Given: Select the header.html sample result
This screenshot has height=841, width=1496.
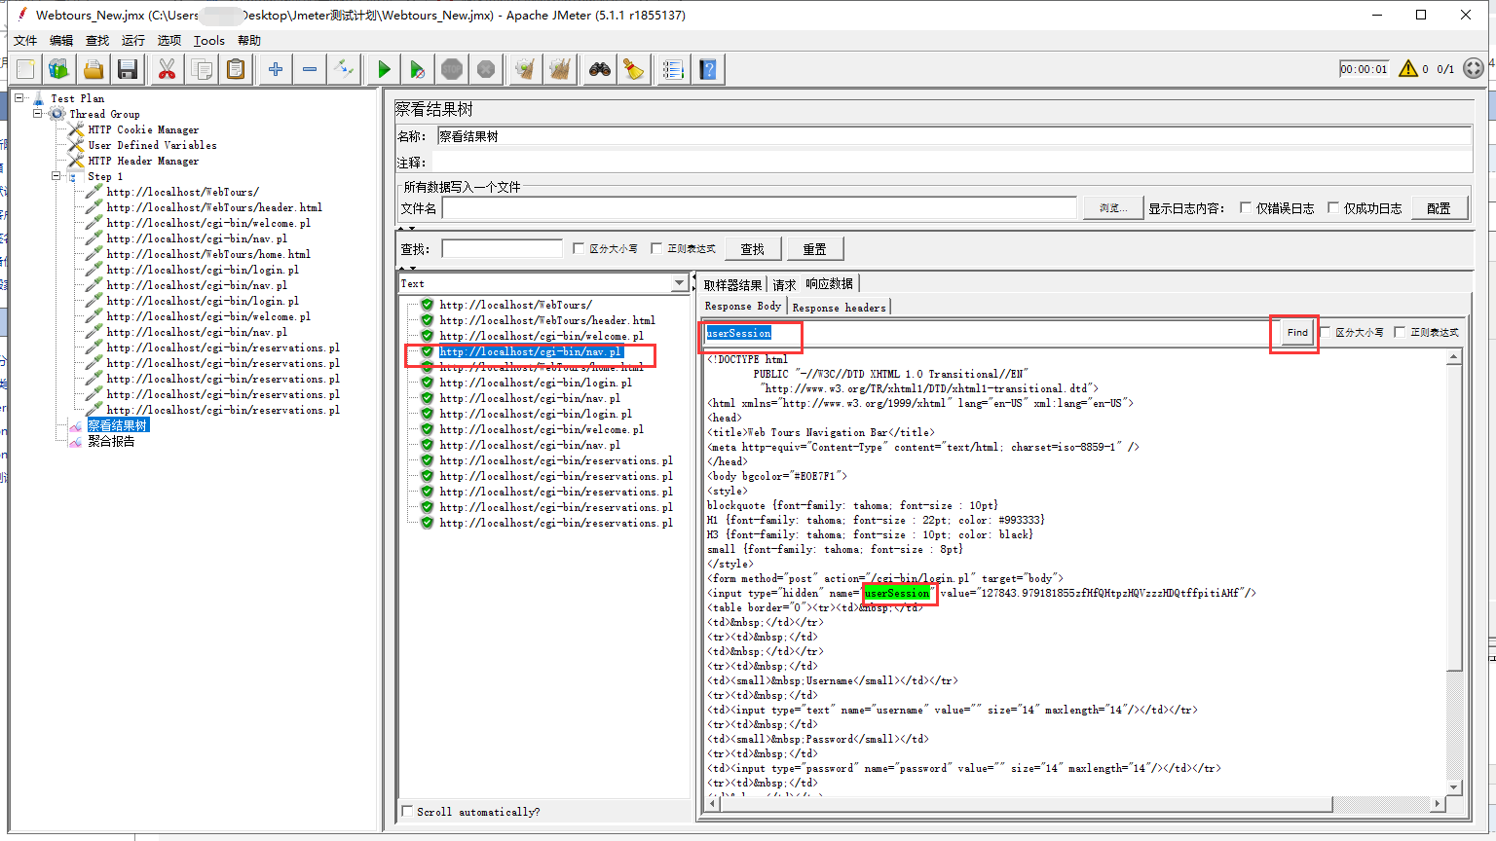Looking at the screenshot, I should point(546,320).
